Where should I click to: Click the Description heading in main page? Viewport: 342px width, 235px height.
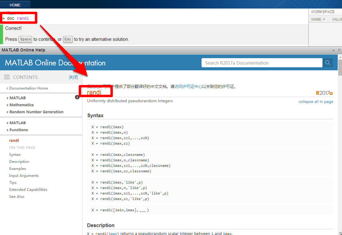point(100,225)
